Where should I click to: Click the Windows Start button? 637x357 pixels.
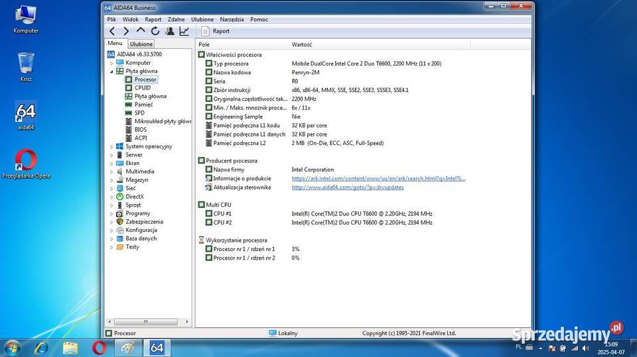(x=12, y=348)
